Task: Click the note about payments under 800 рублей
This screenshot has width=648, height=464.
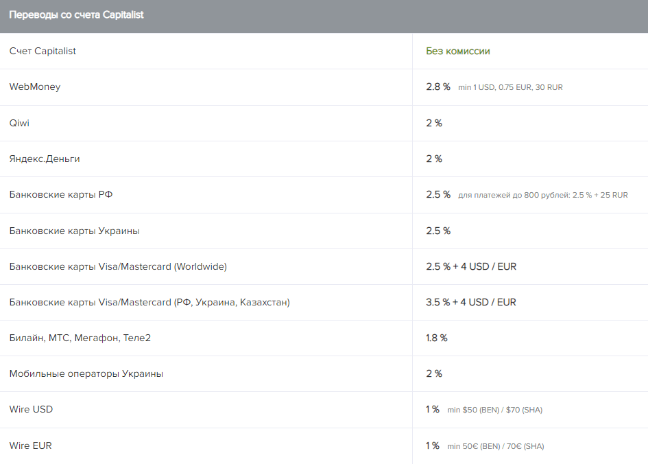Action: [x=543, y=196]
